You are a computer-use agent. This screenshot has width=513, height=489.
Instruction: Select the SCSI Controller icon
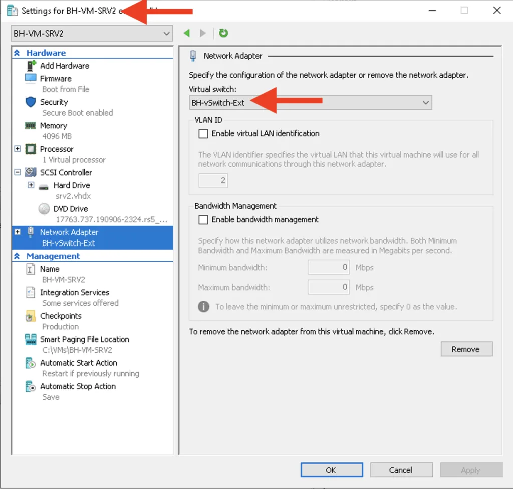[31, 172]
